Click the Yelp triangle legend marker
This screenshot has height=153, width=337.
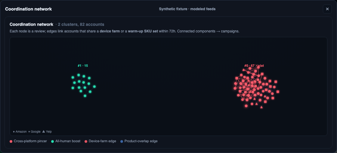pyautogui.click(x=44, y=131)
